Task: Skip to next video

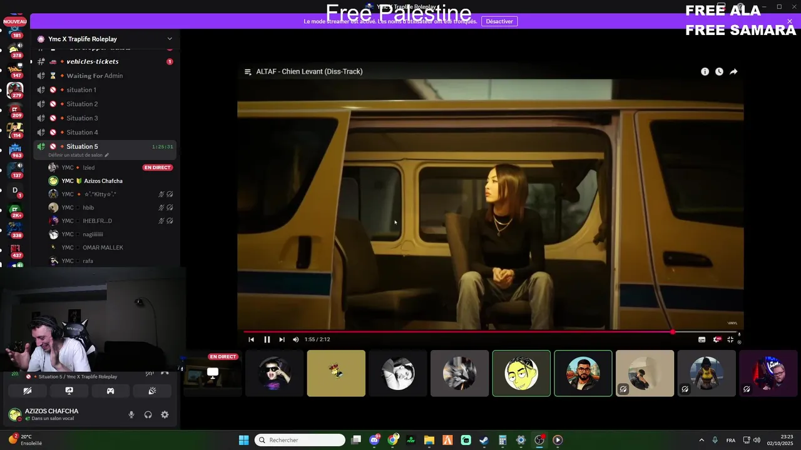Action: (x=282, y=339)
